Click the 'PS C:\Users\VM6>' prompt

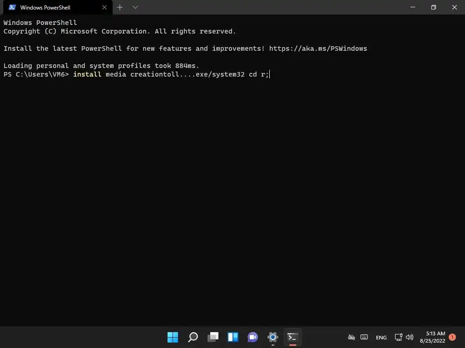click(36, 74)
